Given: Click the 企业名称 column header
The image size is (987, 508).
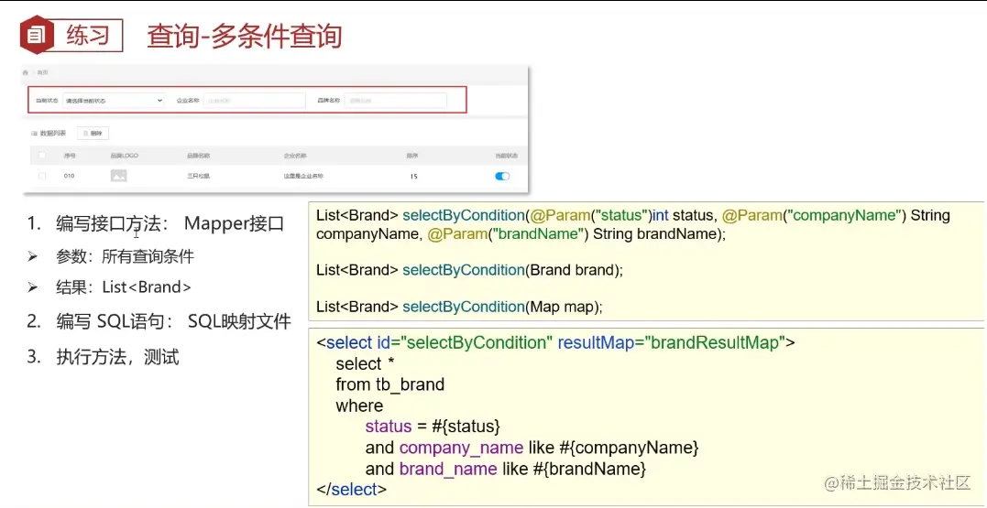Looking at the screenshot, I should click(x=294, y=156).
